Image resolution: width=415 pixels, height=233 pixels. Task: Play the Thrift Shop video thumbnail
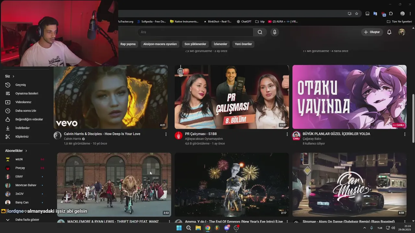pos(114,184)
